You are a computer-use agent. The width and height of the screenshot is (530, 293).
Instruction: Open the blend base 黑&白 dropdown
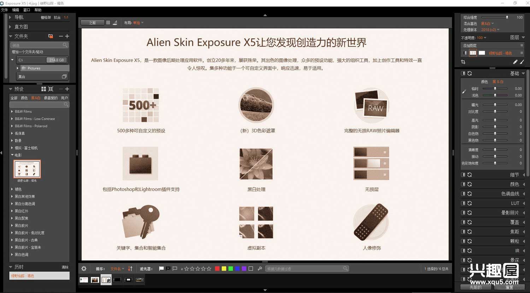(x=487, y=24)
